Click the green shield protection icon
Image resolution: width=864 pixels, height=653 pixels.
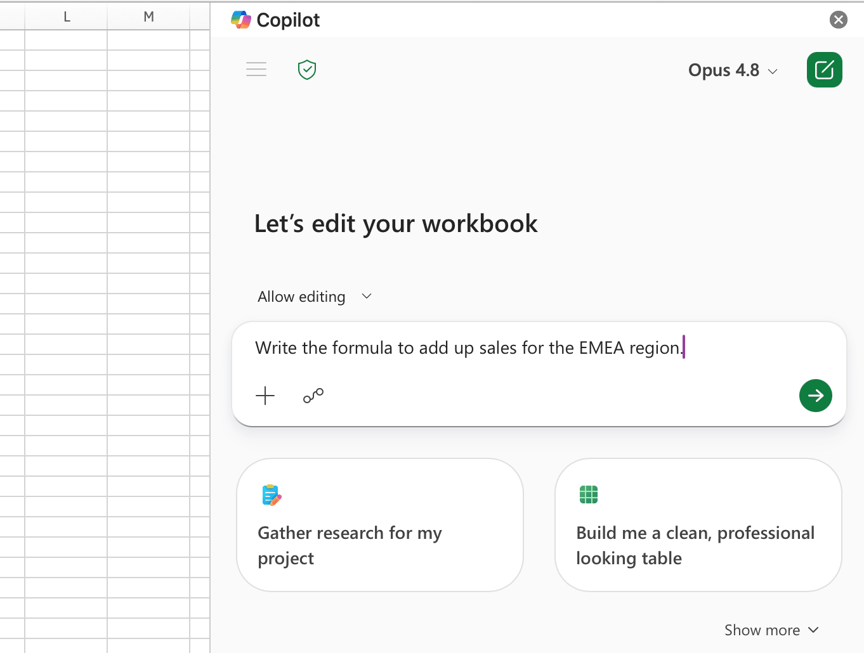(307, 70)
